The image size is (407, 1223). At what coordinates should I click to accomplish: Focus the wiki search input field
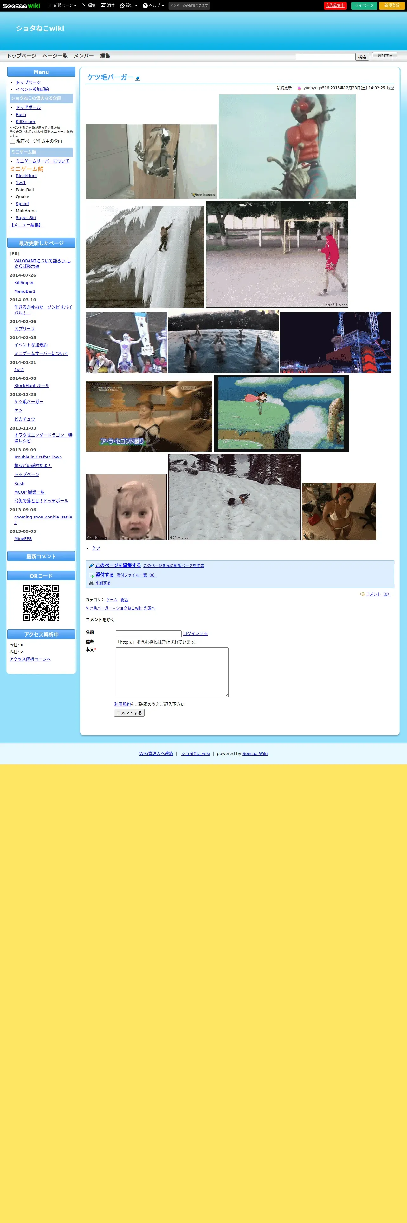tap(325, 57)
